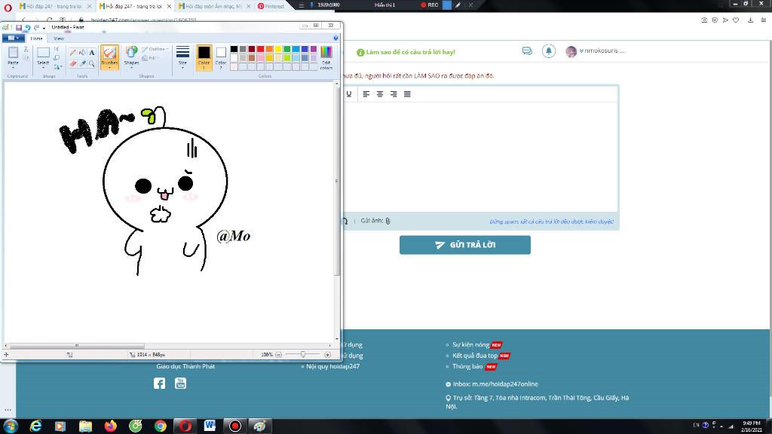Click the Resize icon in Image group

[x=57, y=57]
